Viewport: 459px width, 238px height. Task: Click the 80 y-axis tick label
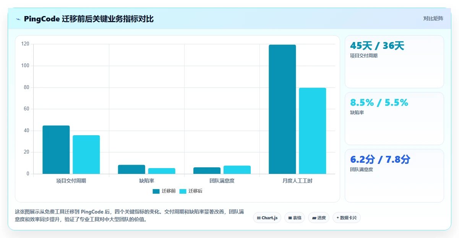27,87
